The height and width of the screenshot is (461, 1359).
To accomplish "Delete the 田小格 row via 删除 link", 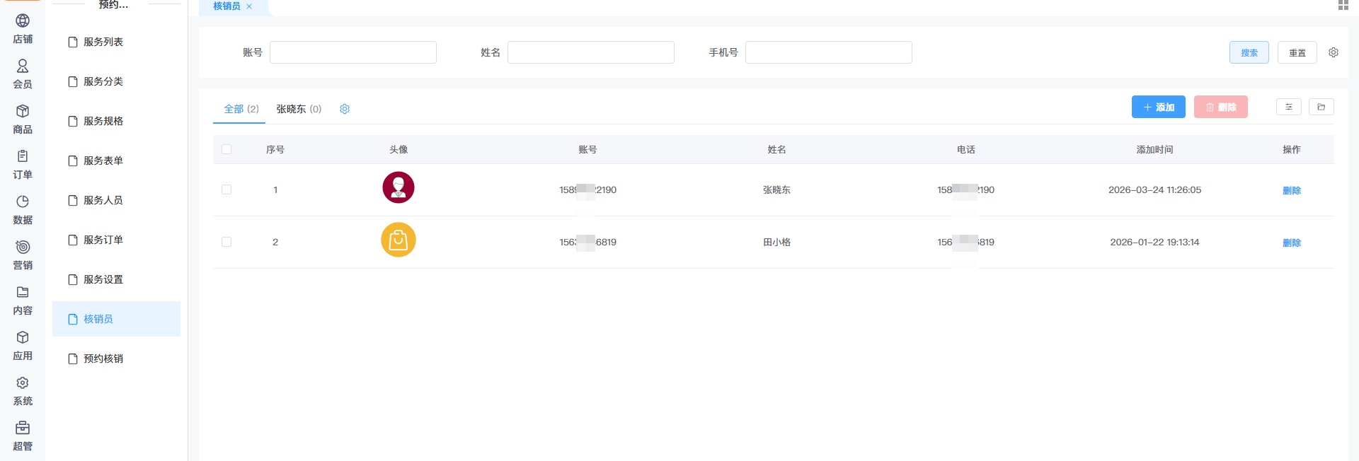I will [1292, 243].
